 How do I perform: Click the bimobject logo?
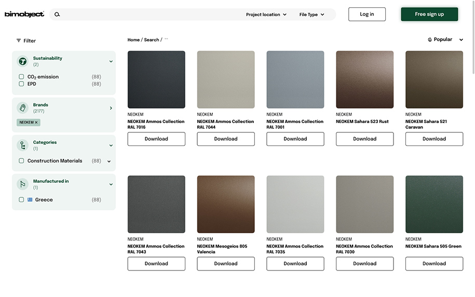click(24, 14)
